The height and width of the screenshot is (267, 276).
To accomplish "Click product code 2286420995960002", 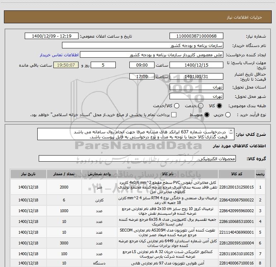I will 237,211.
